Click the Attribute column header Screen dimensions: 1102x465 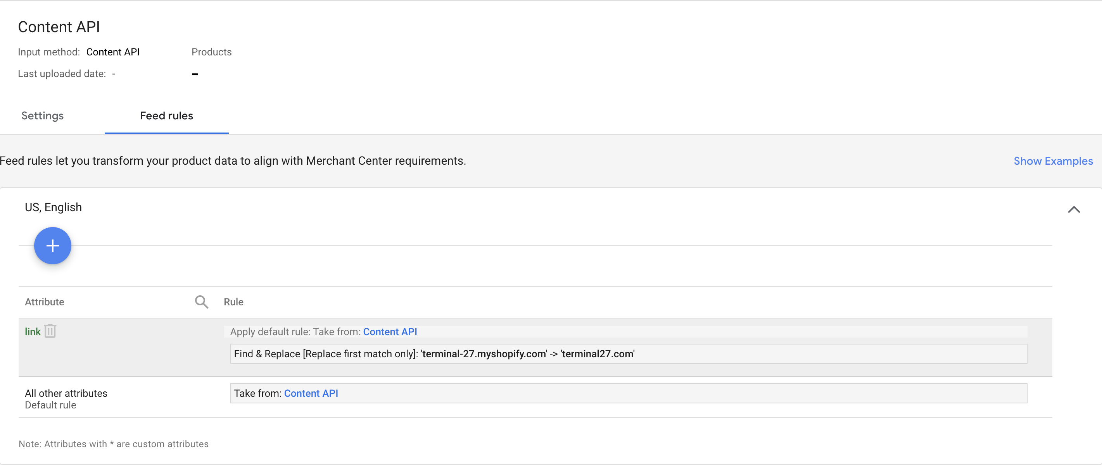(45, 302)
